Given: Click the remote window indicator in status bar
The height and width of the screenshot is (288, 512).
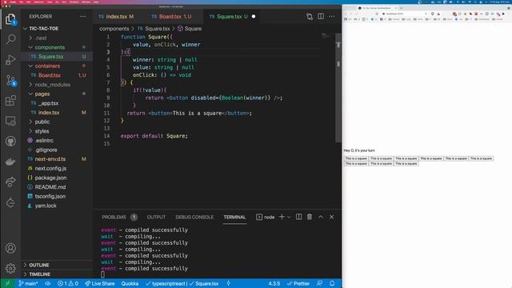Looking at the screenshot, I should 7,283.
